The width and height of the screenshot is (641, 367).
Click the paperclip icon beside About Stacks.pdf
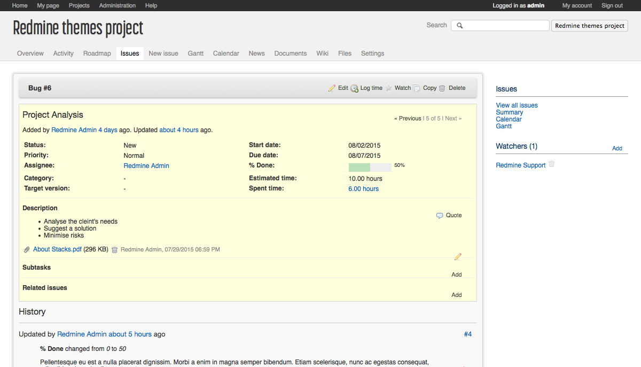[x=27, y=250]
